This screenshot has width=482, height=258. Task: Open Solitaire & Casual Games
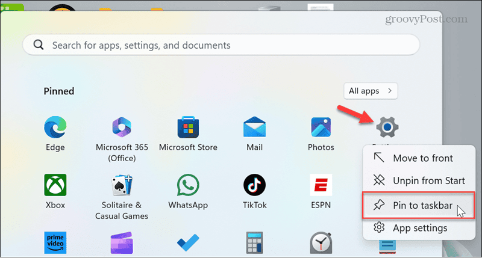click(x=122, y=185)
